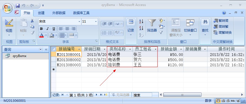This screenshot has height=104, width=246.
Task: Click the 搜索 search box
Action: coord(142,95)
